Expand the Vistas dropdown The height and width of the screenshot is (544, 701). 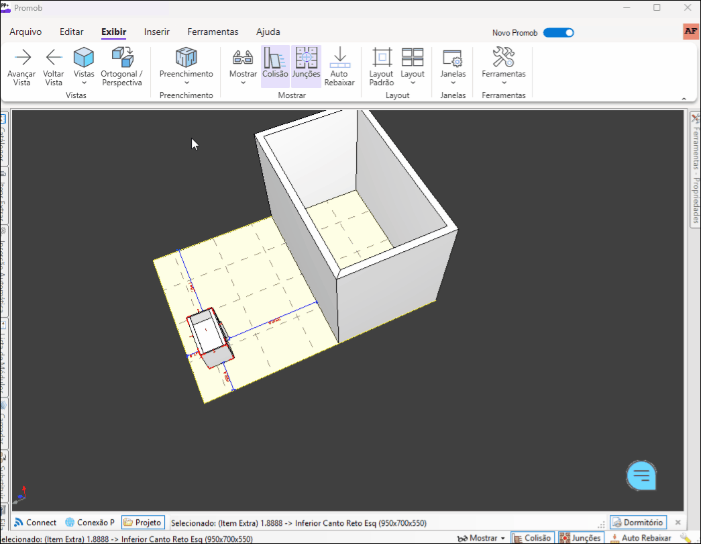84,67
